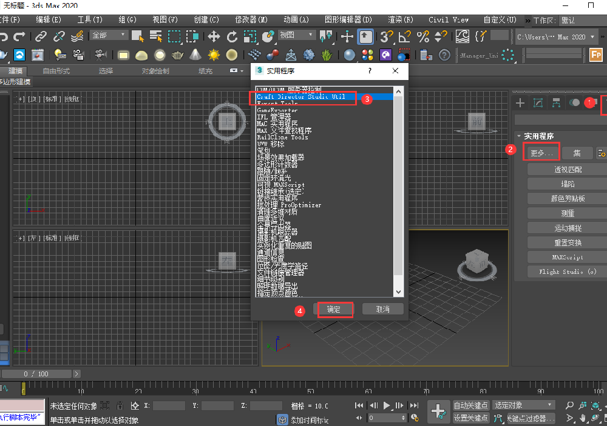The image size is (607, 426).
Task: Click the Unlink Selection icon
Action: pos(59,37)
